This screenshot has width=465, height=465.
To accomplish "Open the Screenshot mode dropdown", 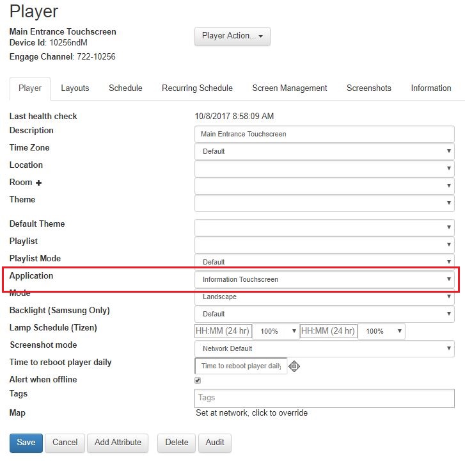I will point(324,348).
